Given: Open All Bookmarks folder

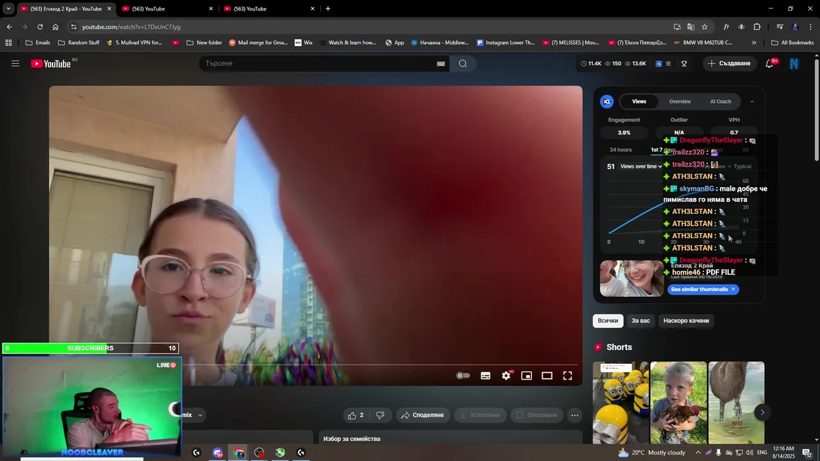Looking at the screenshot, I should pos(792,43).
